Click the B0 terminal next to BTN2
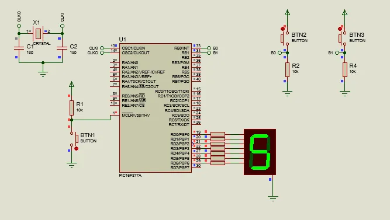The image size is (390, 220). (x=280, y=53)
